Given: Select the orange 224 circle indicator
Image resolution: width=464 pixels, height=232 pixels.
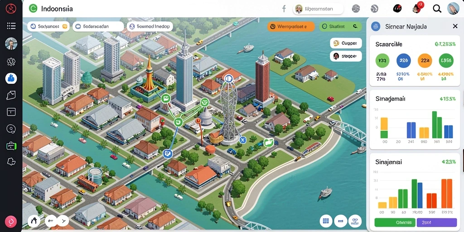Looking at the screenshot, I should tap(425, 61).
